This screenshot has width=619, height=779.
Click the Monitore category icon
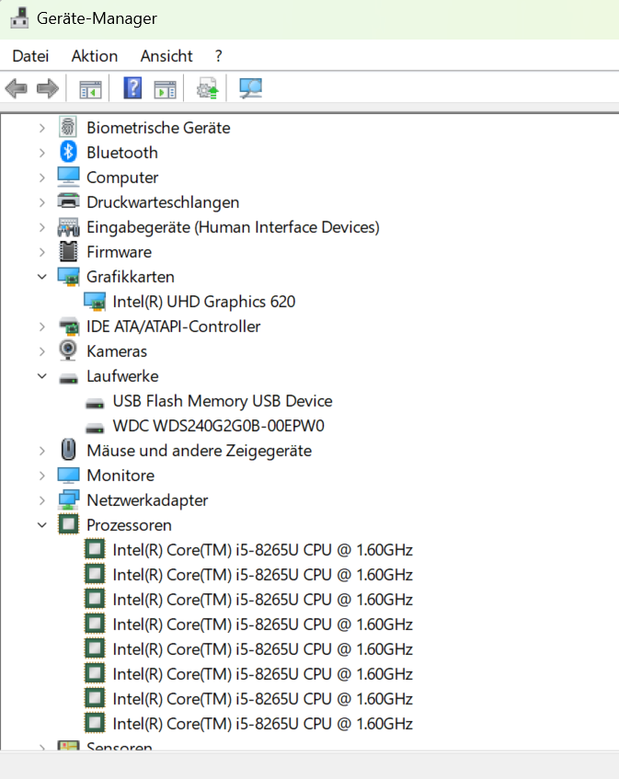(68, 475)
